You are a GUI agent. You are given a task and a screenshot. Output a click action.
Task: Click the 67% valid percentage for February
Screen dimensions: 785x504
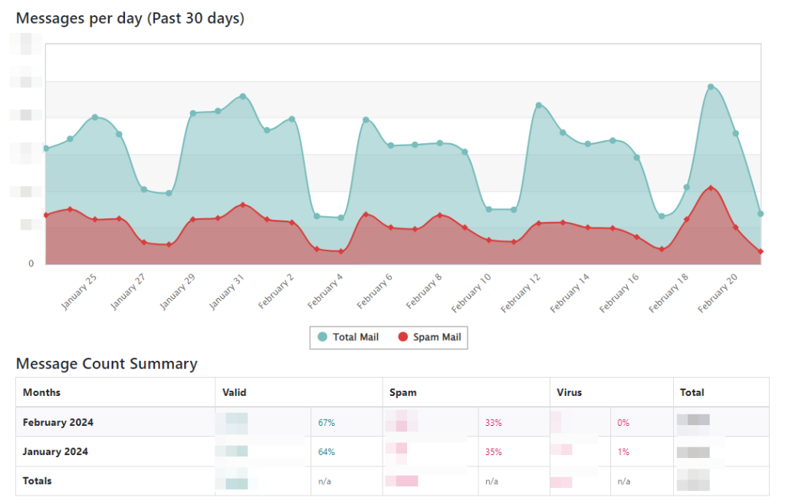pyautogui.click(x=327, y=422)
